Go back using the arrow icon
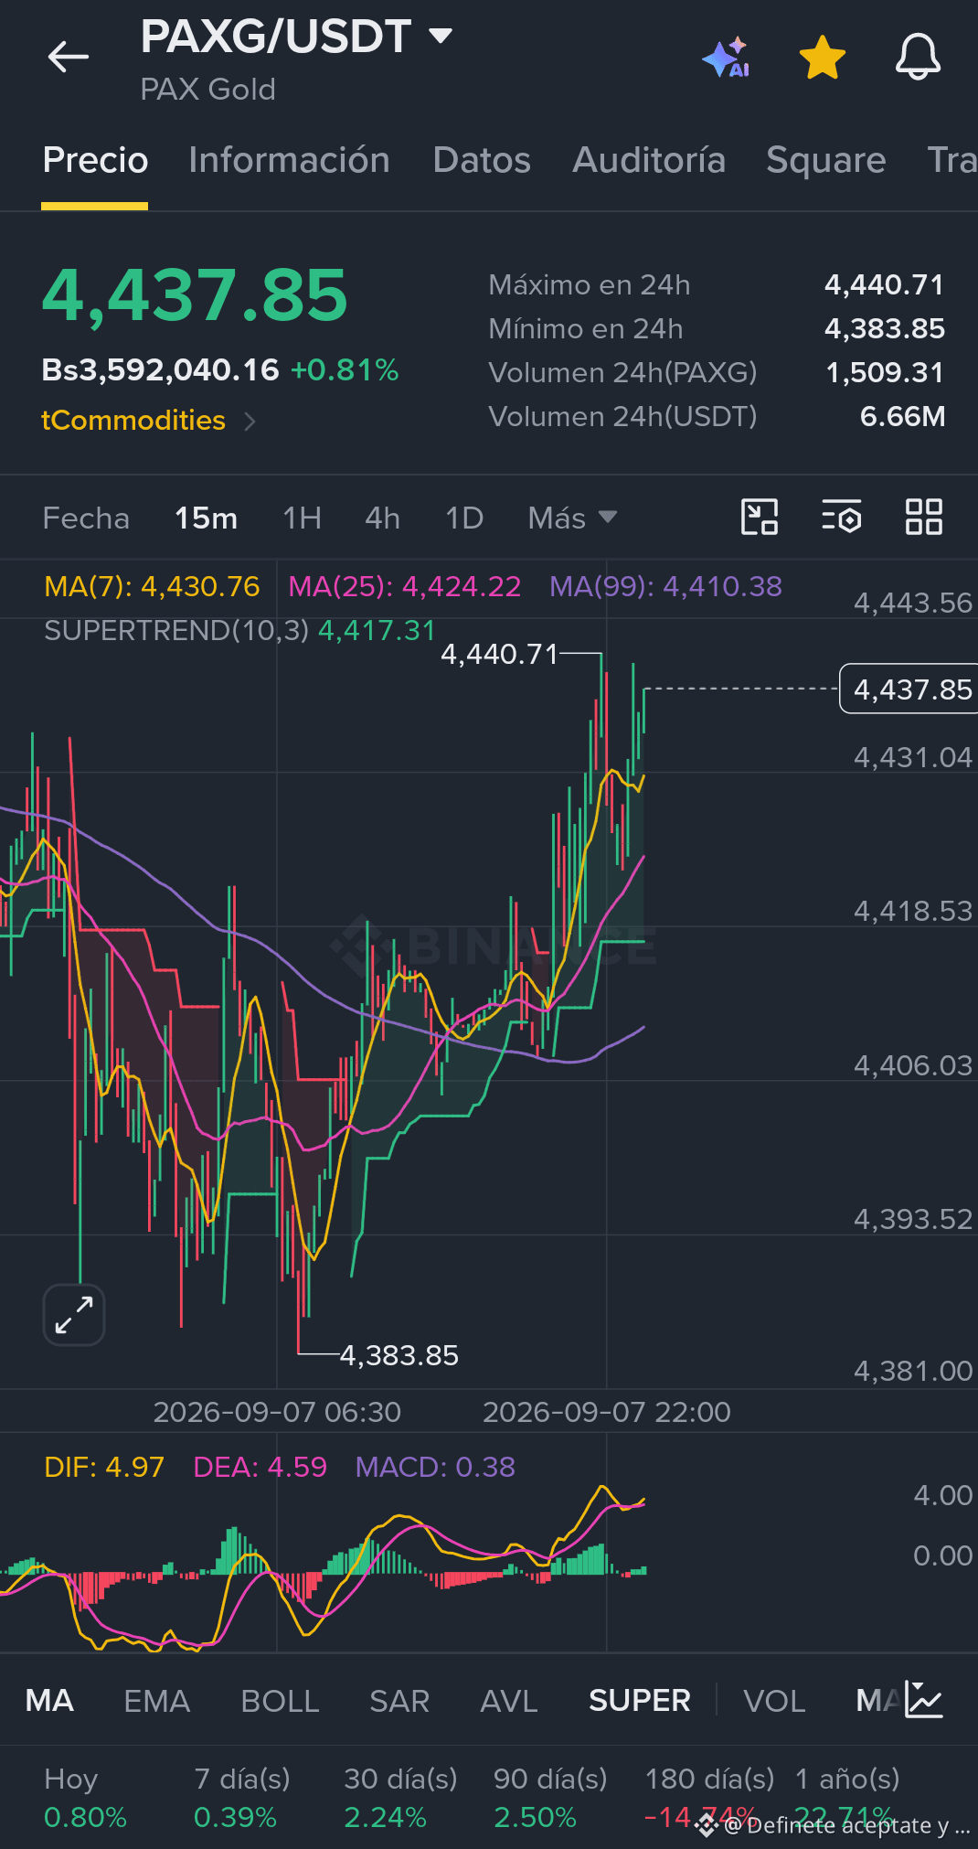This screenshot has height=1849, width=978. [69, 57]
